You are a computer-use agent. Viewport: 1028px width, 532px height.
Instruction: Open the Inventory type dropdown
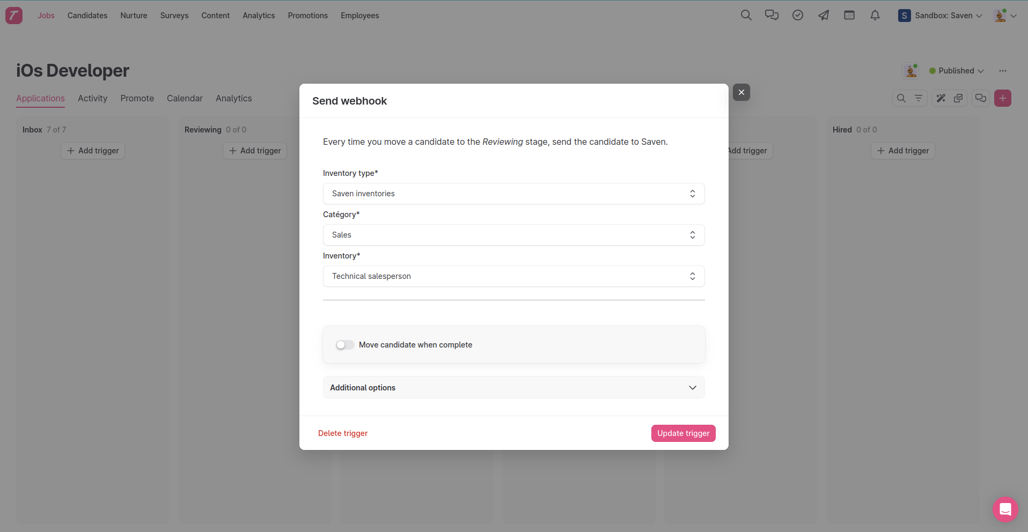coord(513,194)
